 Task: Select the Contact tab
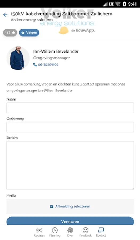pyautogui.click(x=101, y=232)
